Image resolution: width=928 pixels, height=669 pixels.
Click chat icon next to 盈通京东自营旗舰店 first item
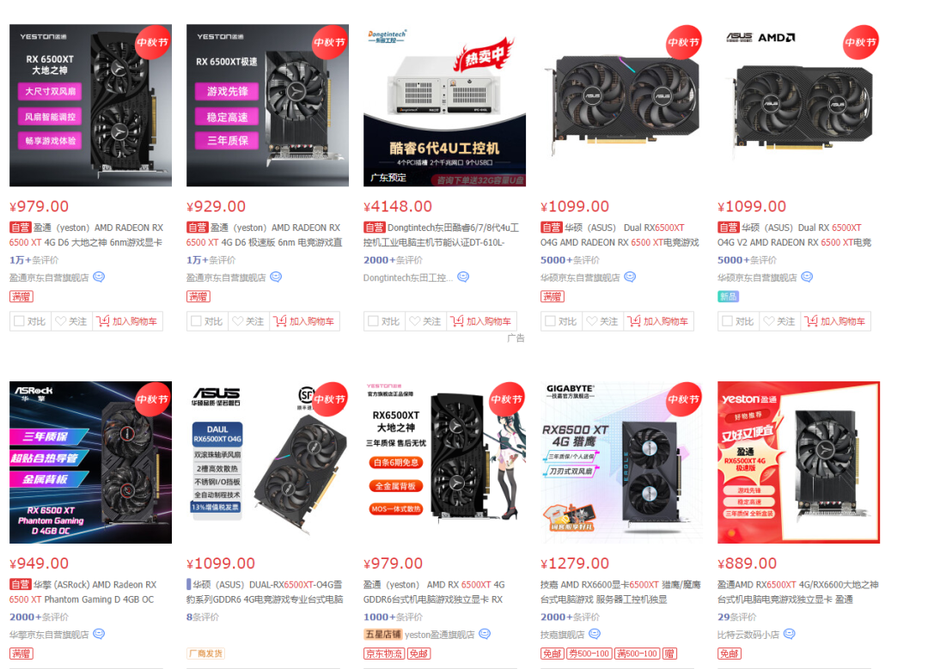tap(99, 277)
